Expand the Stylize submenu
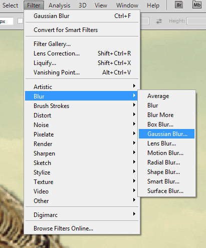 coord(82,172)
